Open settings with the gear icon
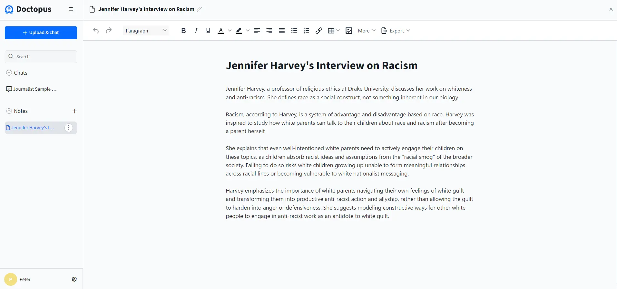This screenshot has height=289, width=617. tap(74, 279)
